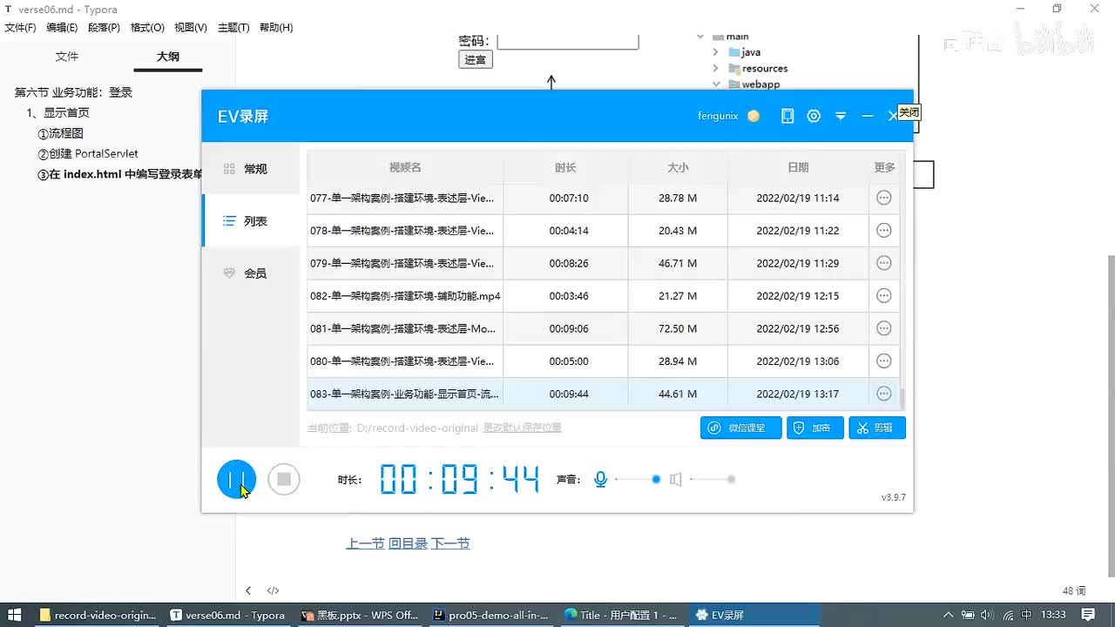Jump to outline item ②创建 PortalServlet
The width and height of the screenshot is (1115, 627).
click(87, 153)
